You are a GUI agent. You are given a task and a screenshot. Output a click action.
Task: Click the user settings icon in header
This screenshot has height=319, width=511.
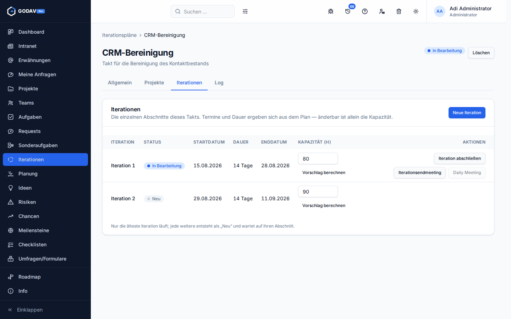(x=382, y=11)
